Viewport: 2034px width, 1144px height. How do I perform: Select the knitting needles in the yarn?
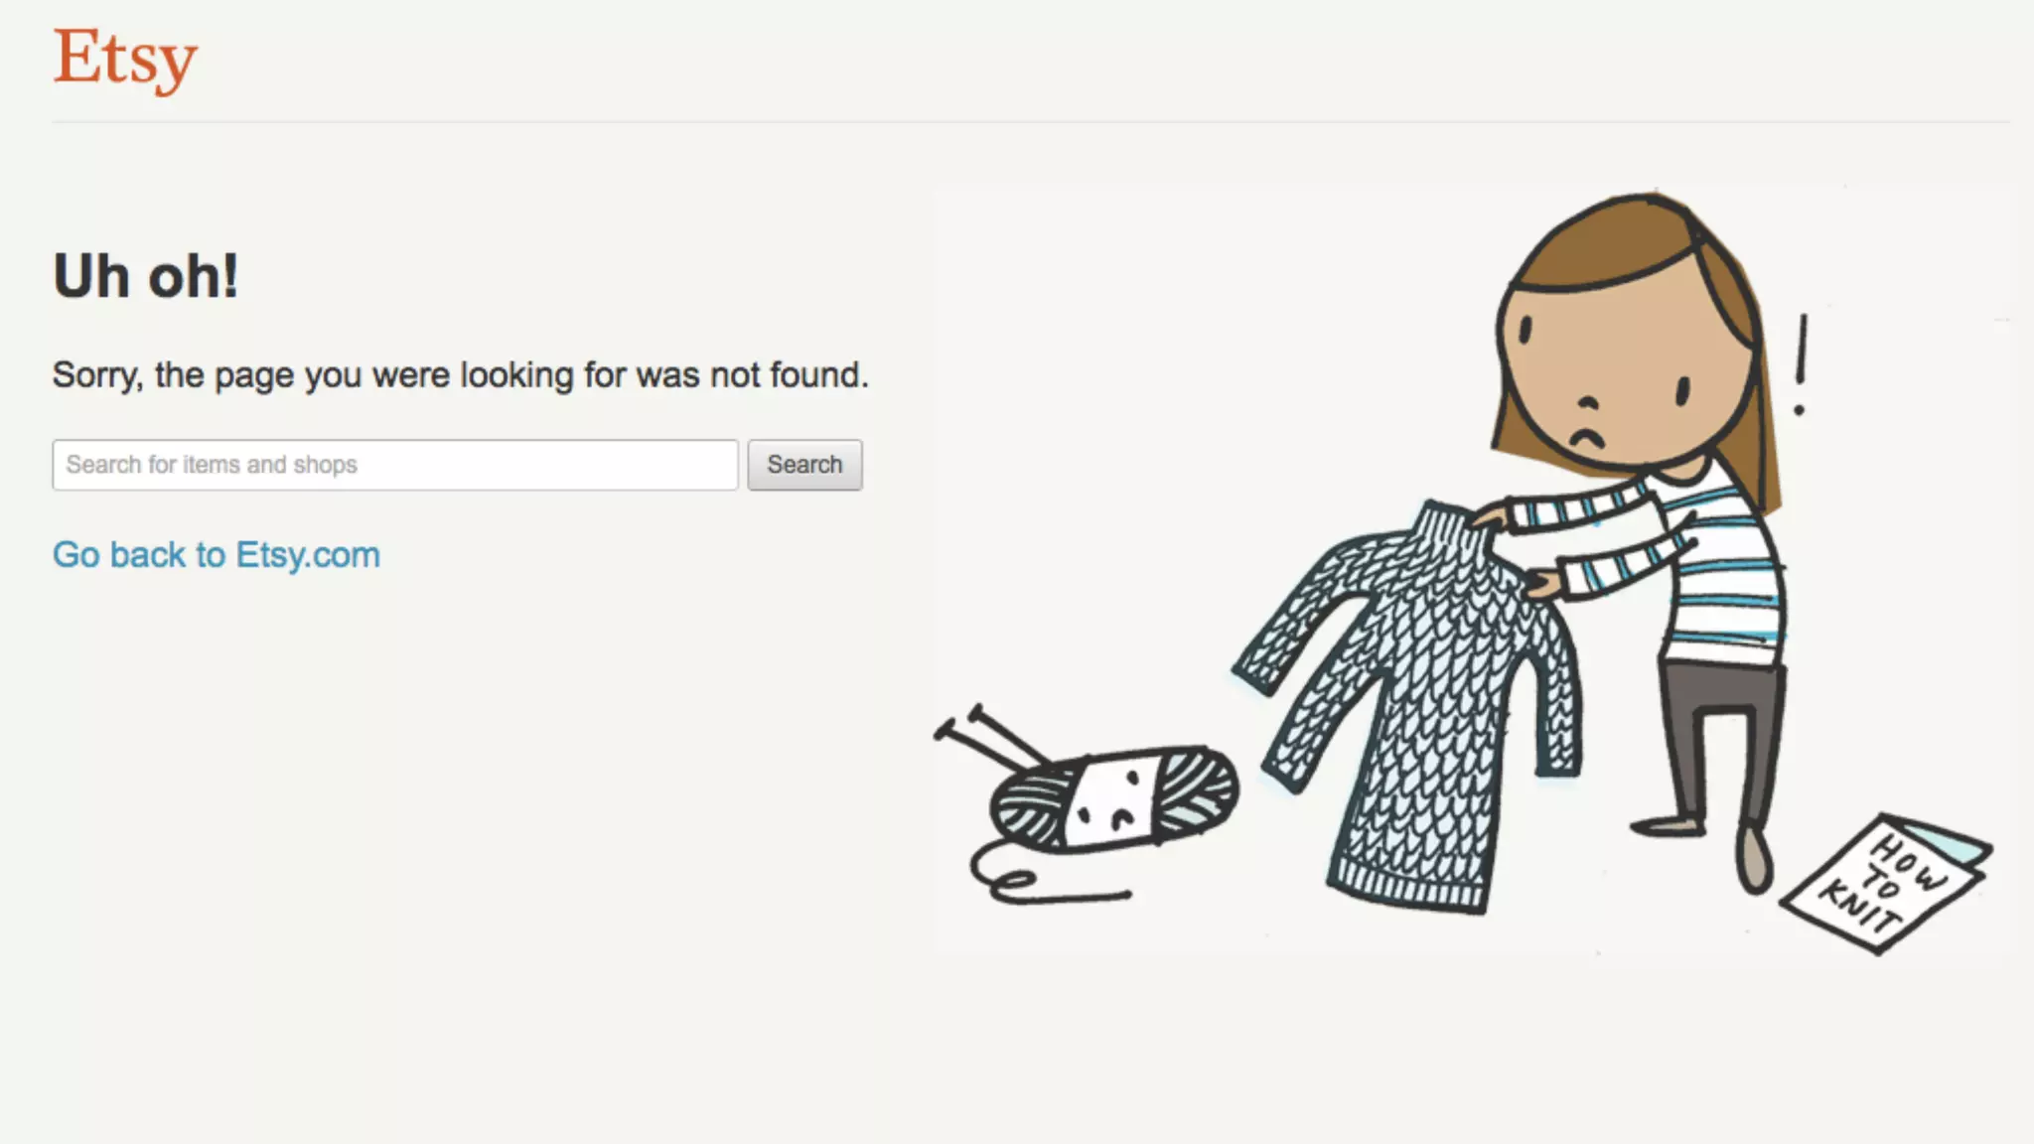click(991, 737)
